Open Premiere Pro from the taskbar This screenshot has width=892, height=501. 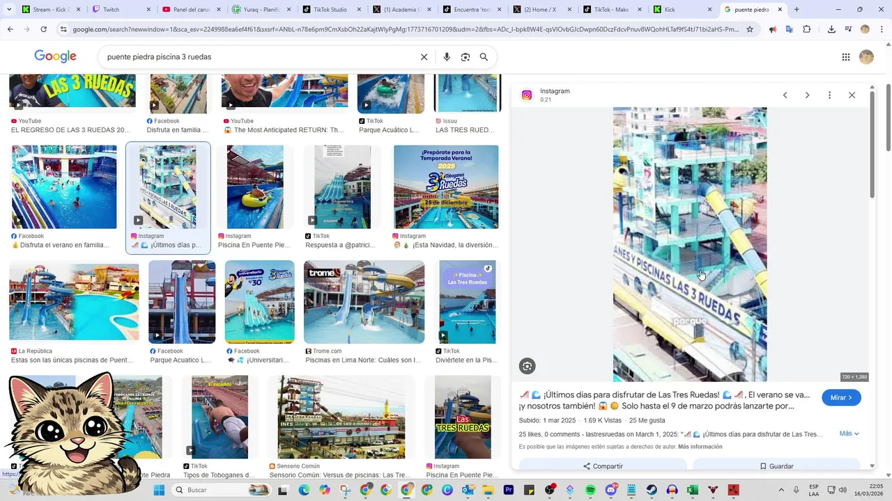[509, 490]
